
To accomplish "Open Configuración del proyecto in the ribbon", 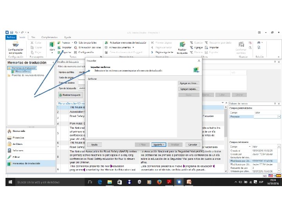I will (15, 48).
